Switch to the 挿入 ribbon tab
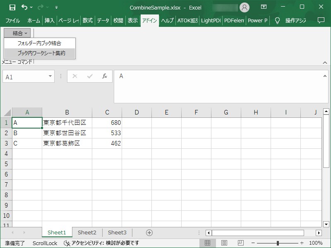331x248 pixels. coord(49,20)
